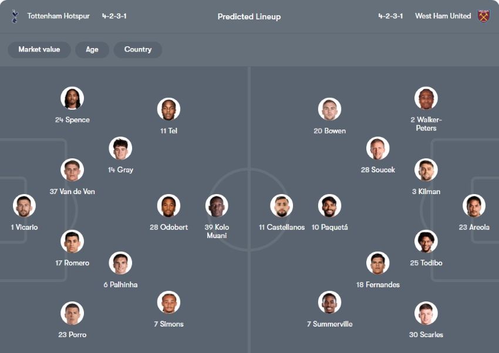Toggle the Country filter chip

coord(138,50)
